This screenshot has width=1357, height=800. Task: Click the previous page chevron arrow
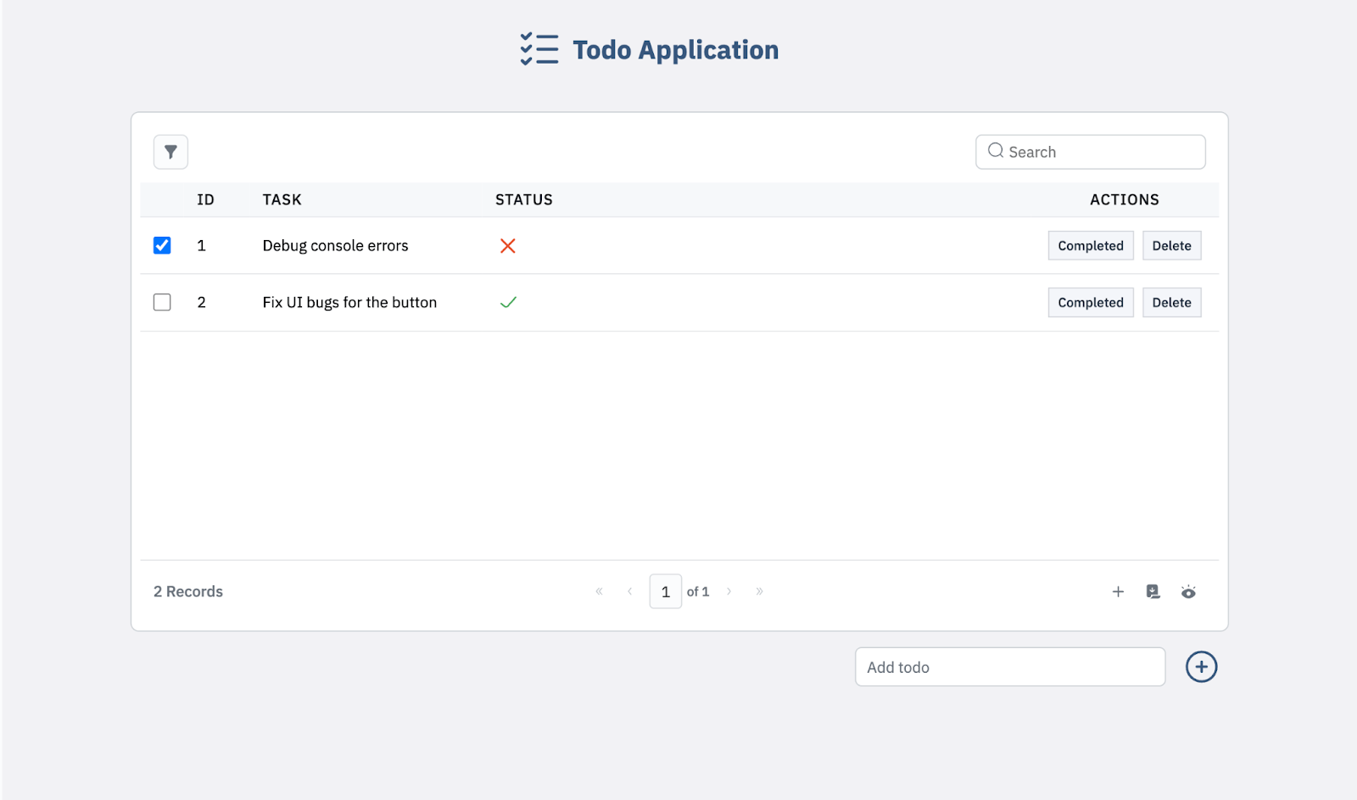[629, 591]
